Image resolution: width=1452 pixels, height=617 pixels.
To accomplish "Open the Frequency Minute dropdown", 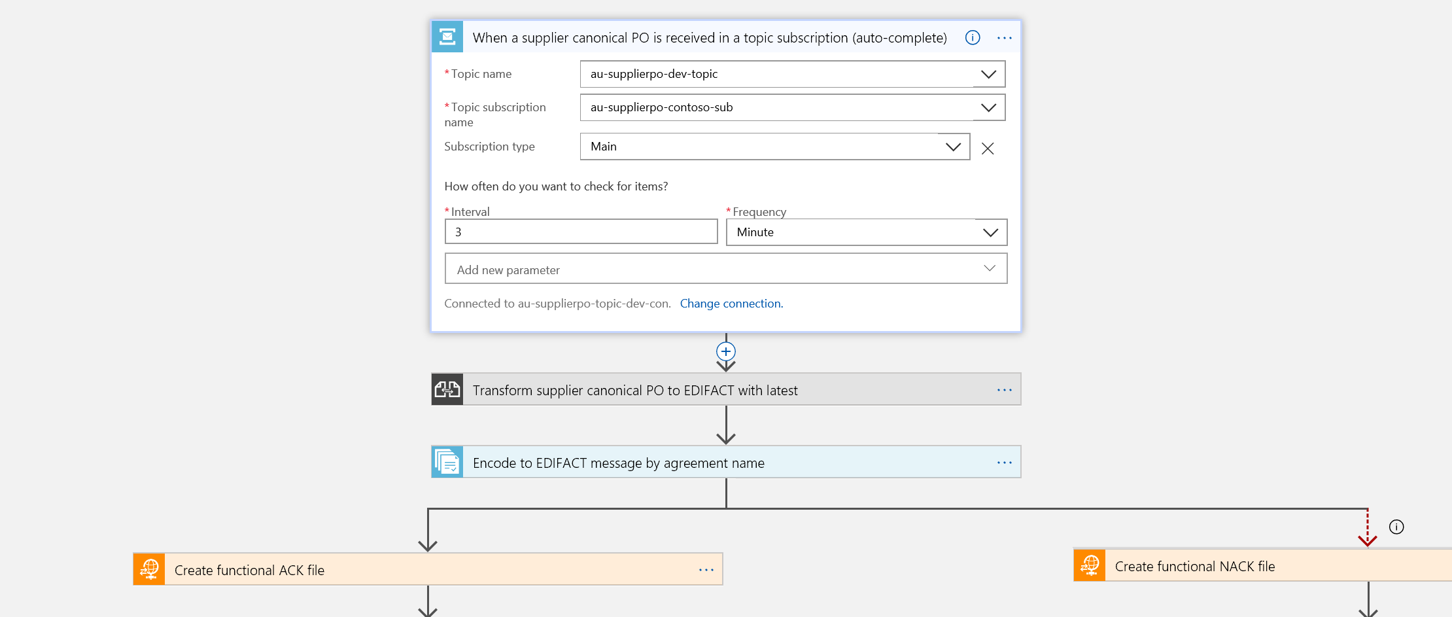I will pyautogui.click(x=866, y=232).
